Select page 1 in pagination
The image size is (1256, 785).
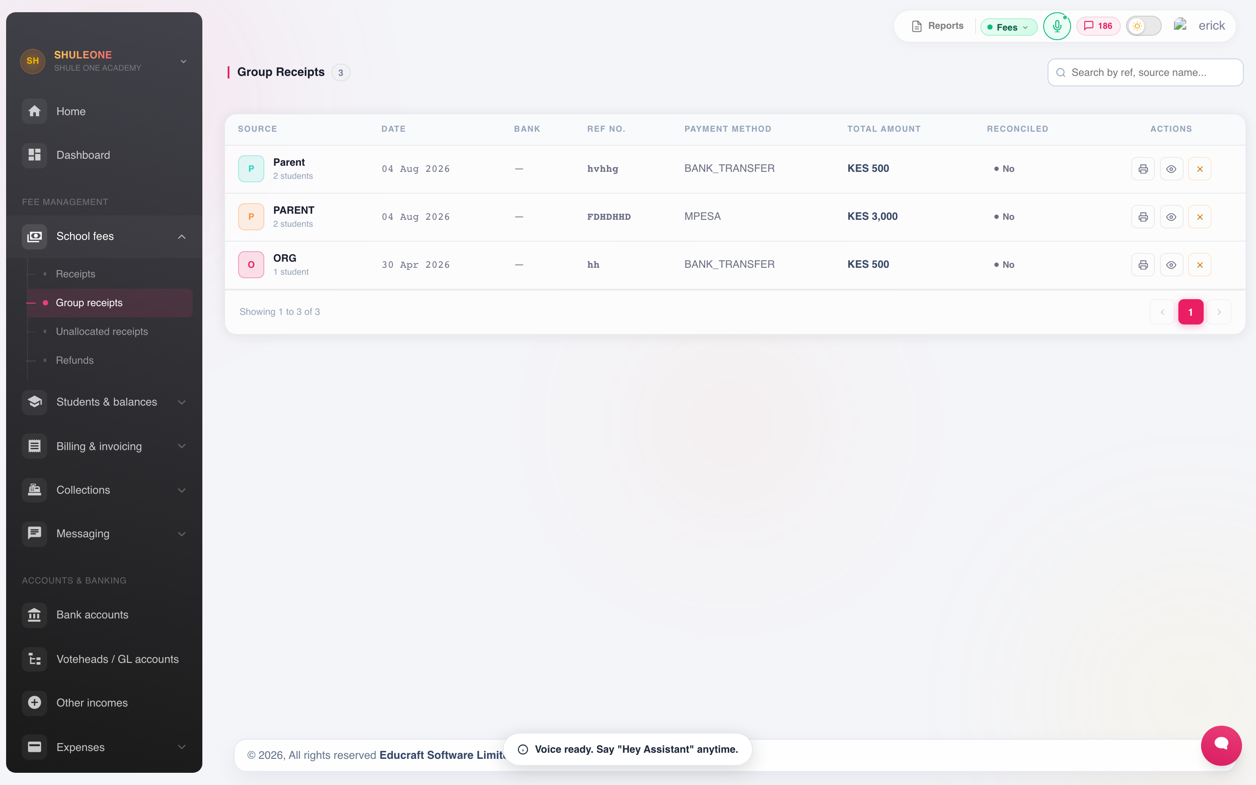pyautogui.click(x=1191, y=312)
